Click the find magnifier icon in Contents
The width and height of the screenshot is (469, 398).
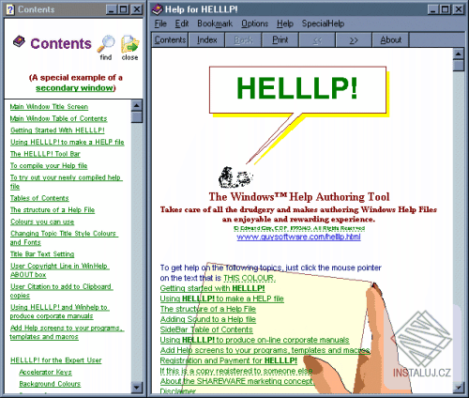click(x=106, y=44)
